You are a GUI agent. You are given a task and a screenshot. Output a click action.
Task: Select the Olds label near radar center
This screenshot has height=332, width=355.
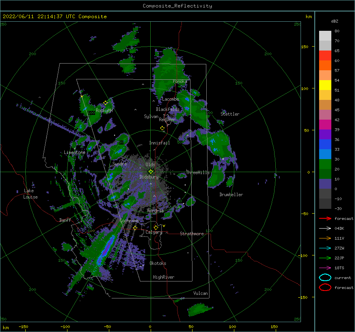tap(150, 165)
